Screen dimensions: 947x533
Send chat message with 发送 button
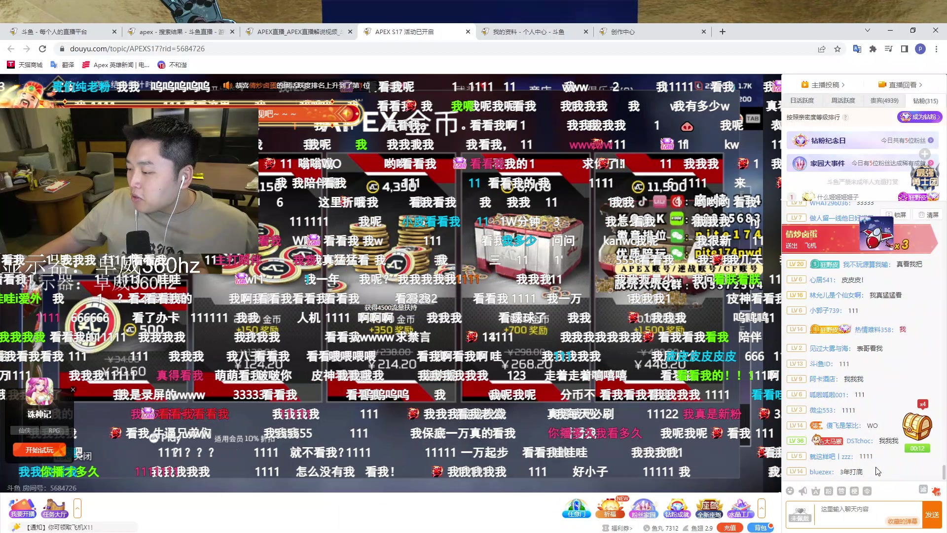point(932,515)
